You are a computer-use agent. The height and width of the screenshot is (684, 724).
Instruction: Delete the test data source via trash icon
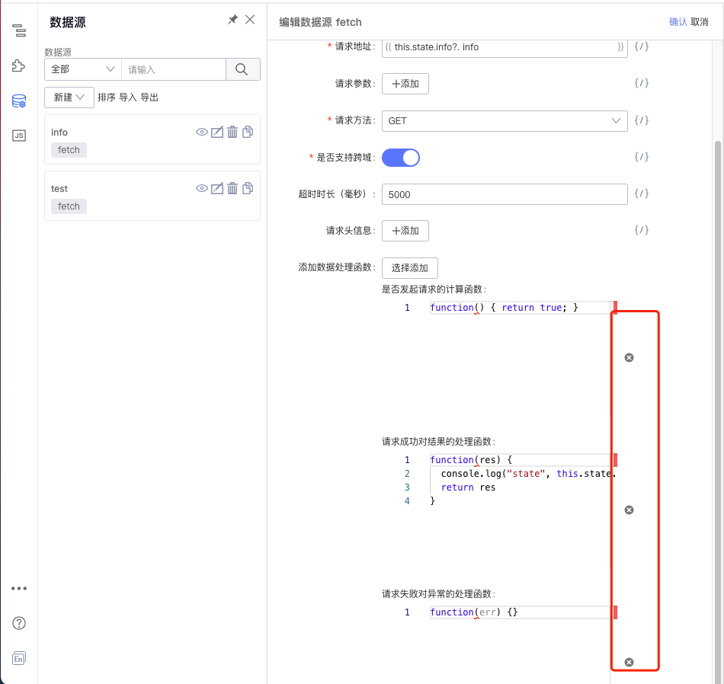pyautogui.click(x=232, y=188)
